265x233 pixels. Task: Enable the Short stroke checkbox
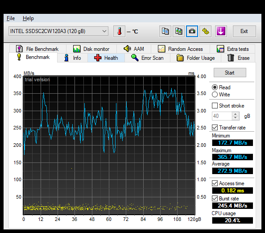(x=215, y=106)
